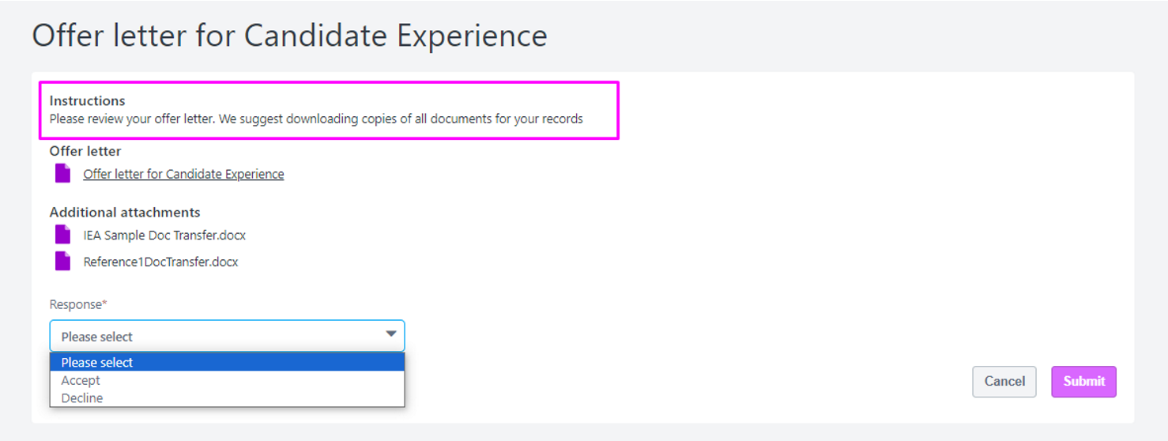Click the Please select text in the closed field
1168x441 pixels.
pyautogui.click(x=96, y=337)
